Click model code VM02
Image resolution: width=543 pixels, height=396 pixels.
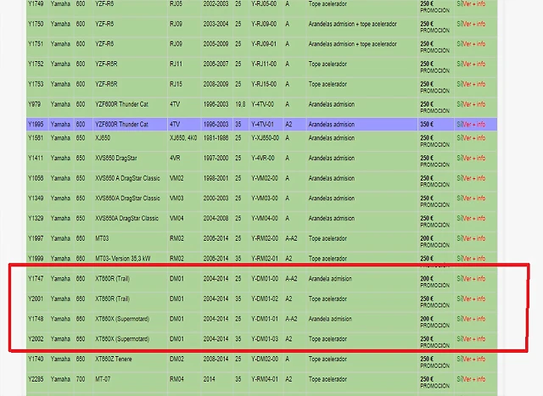[x=176, y=178]
